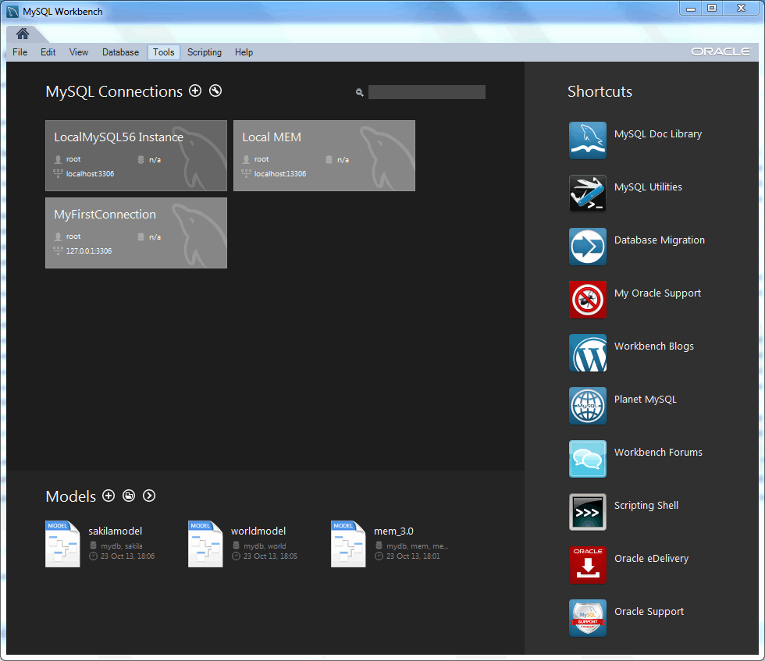Create a new model with plus icon
This screenshot has height=661, width=765.
tap(109, 496)
